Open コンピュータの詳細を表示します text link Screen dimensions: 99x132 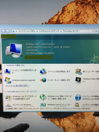[x=24, y=71]
